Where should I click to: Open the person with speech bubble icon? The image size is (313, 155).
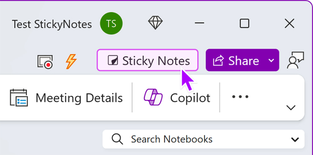[295, 60]
